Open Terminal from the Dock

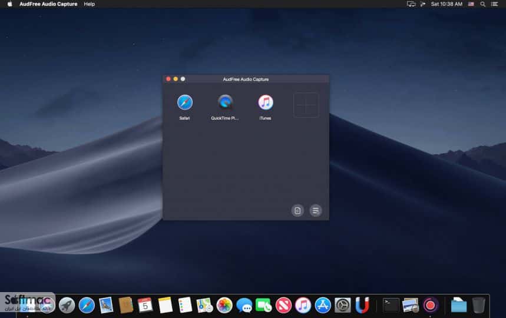391,305
